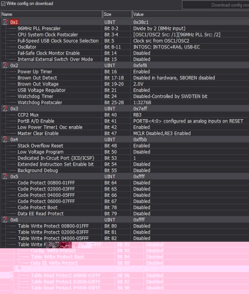Image resolution: width=249 pixels, height=294 pixels.
Task: Click the 2.0V brown out value
Action: [x=138, y=84]
